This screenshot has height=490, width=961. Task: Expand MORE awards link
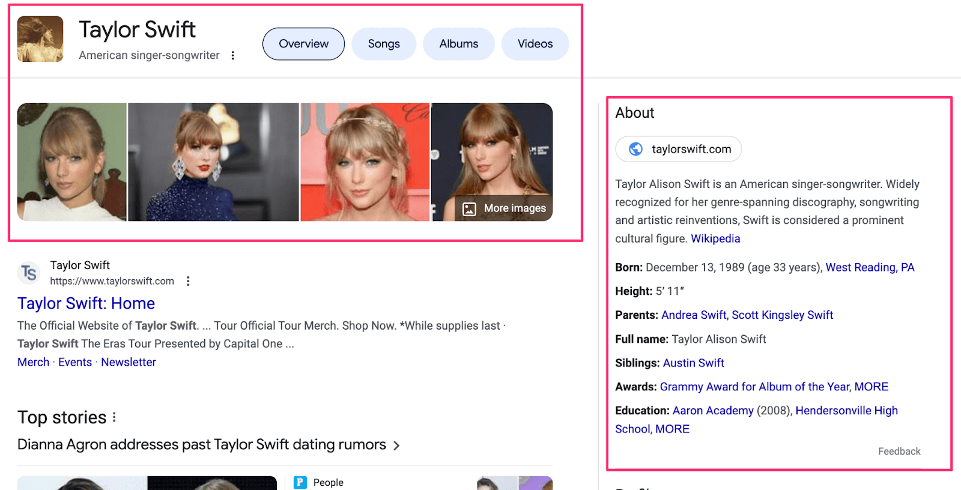(871, 387)
